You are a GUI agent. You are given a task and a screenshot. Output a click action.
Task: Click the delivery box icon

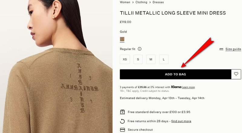click(123, 112)
